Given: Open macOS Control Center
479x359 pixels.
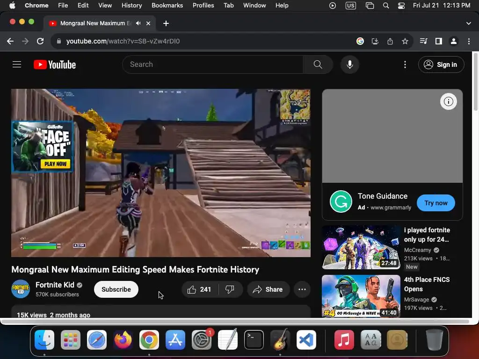Looking at the screenshot, I should [x=401, y=6].
